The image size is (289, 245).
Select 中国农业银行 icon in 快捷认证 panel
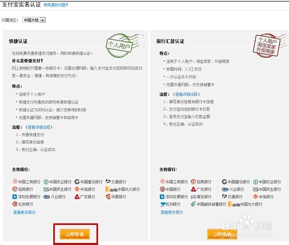(46, 182)
